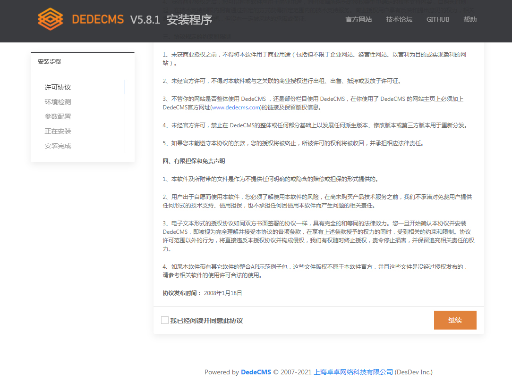Go to 技术论坛 in the header
Viewport: 512px width, 380px height.
pyautogui.click(x=399, y=19)
